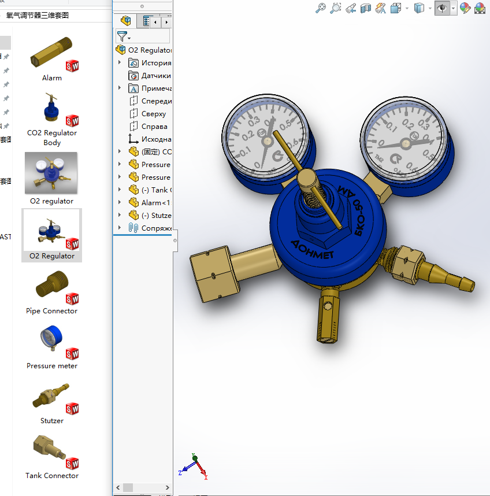
Task: Select the Сверху plane in the tree
Action: [x=153, y=114]
